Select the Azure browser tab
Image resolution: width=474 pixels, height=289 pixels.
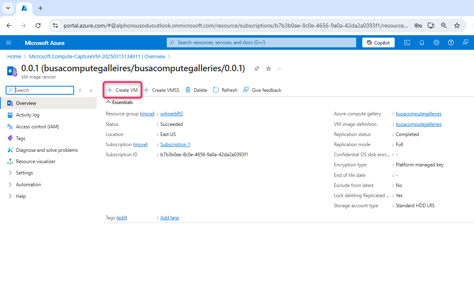(24, 8)
